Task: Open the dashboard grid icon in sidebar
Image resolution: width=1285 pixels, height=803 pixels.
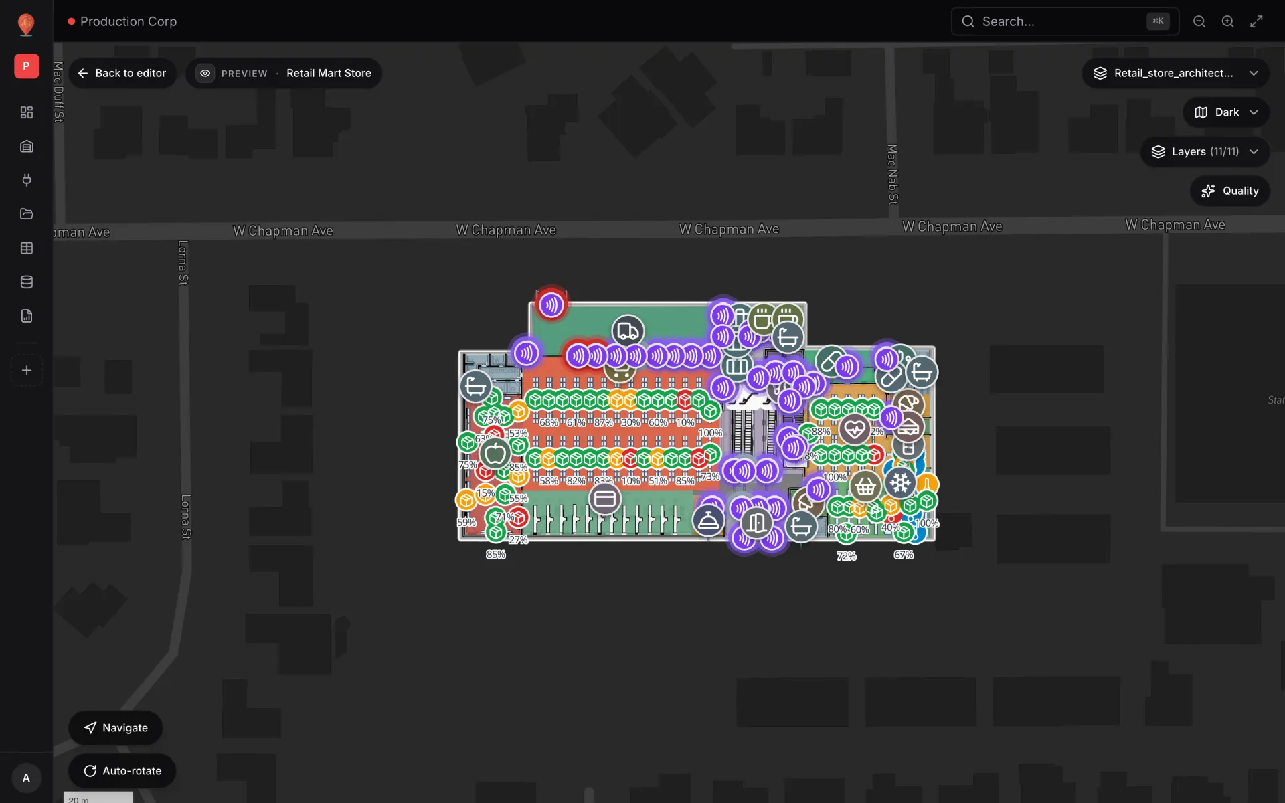Action: click(x=27, y=112)
